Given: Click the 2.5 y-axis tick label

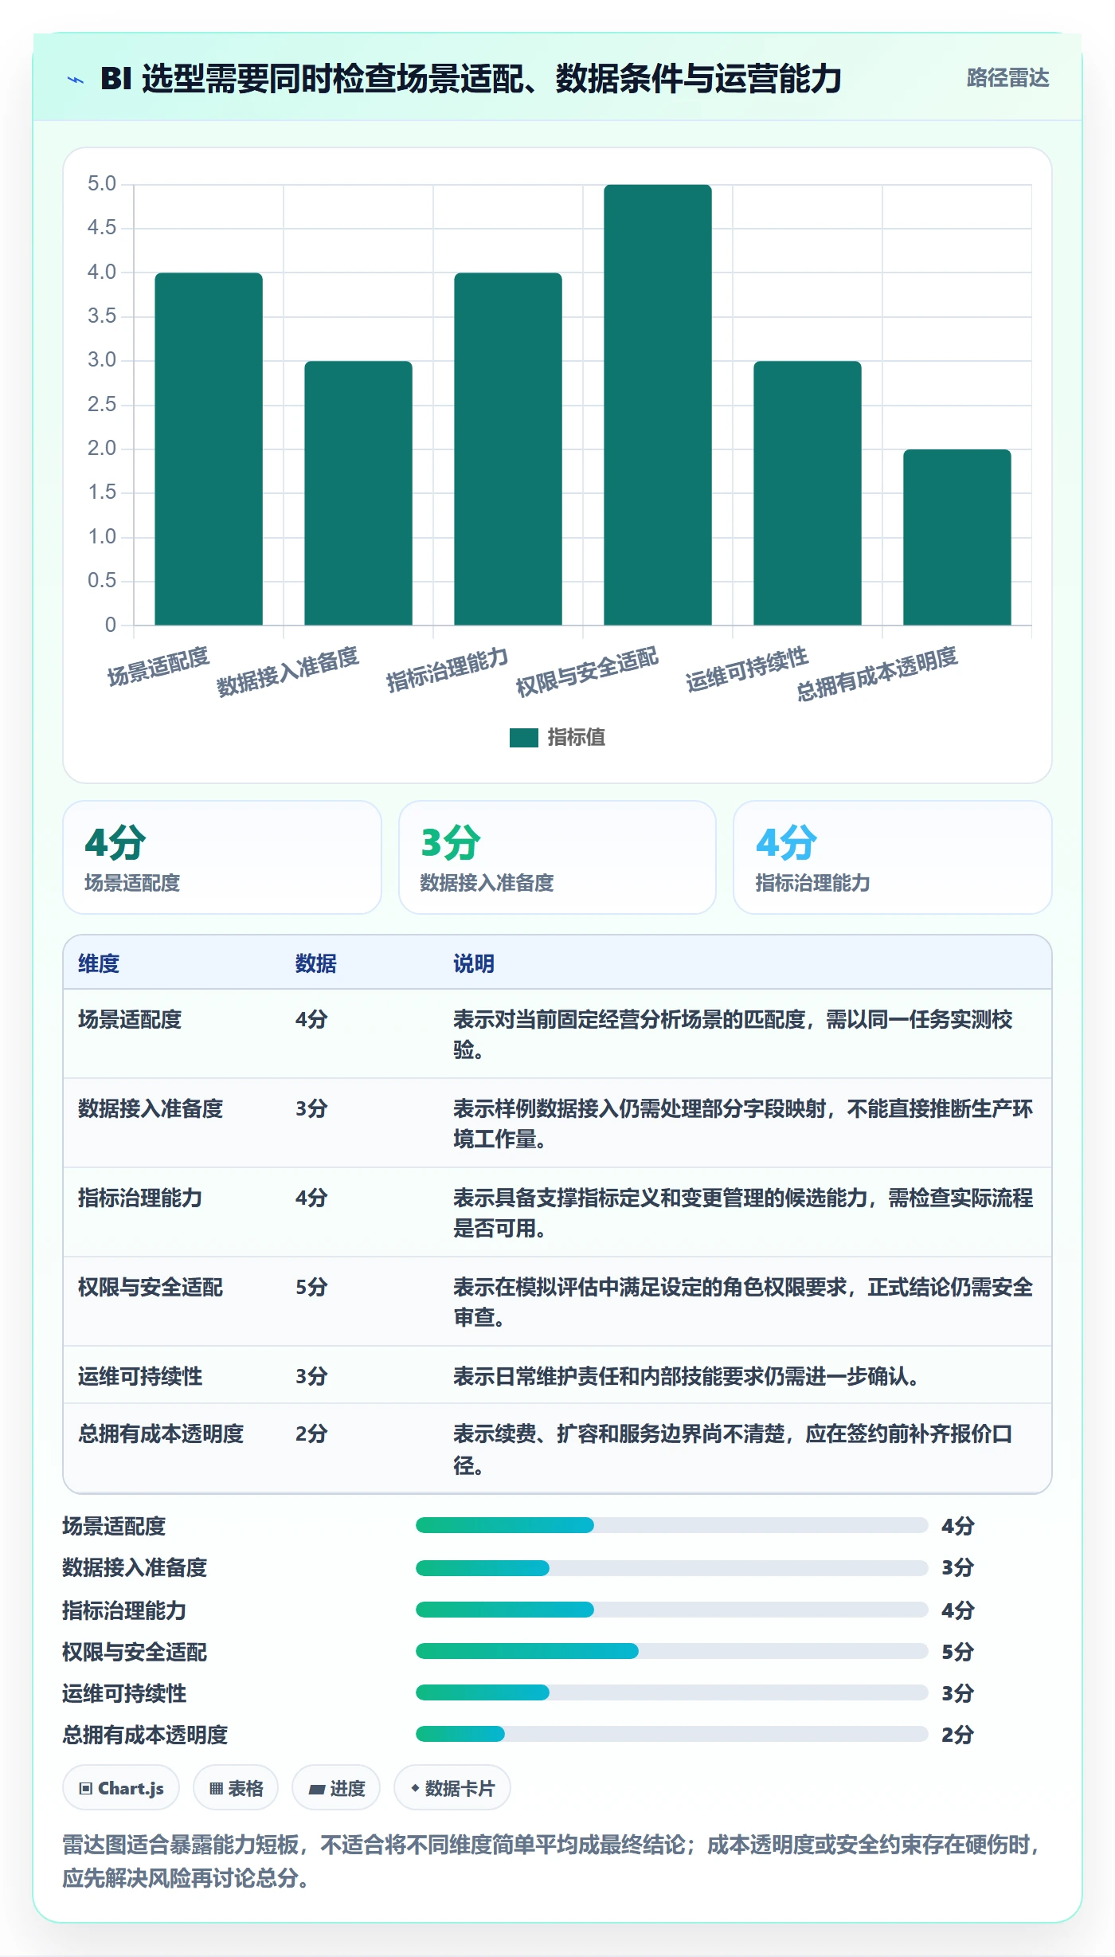Looking at the screenshot, I should click(x=102, y=405).
